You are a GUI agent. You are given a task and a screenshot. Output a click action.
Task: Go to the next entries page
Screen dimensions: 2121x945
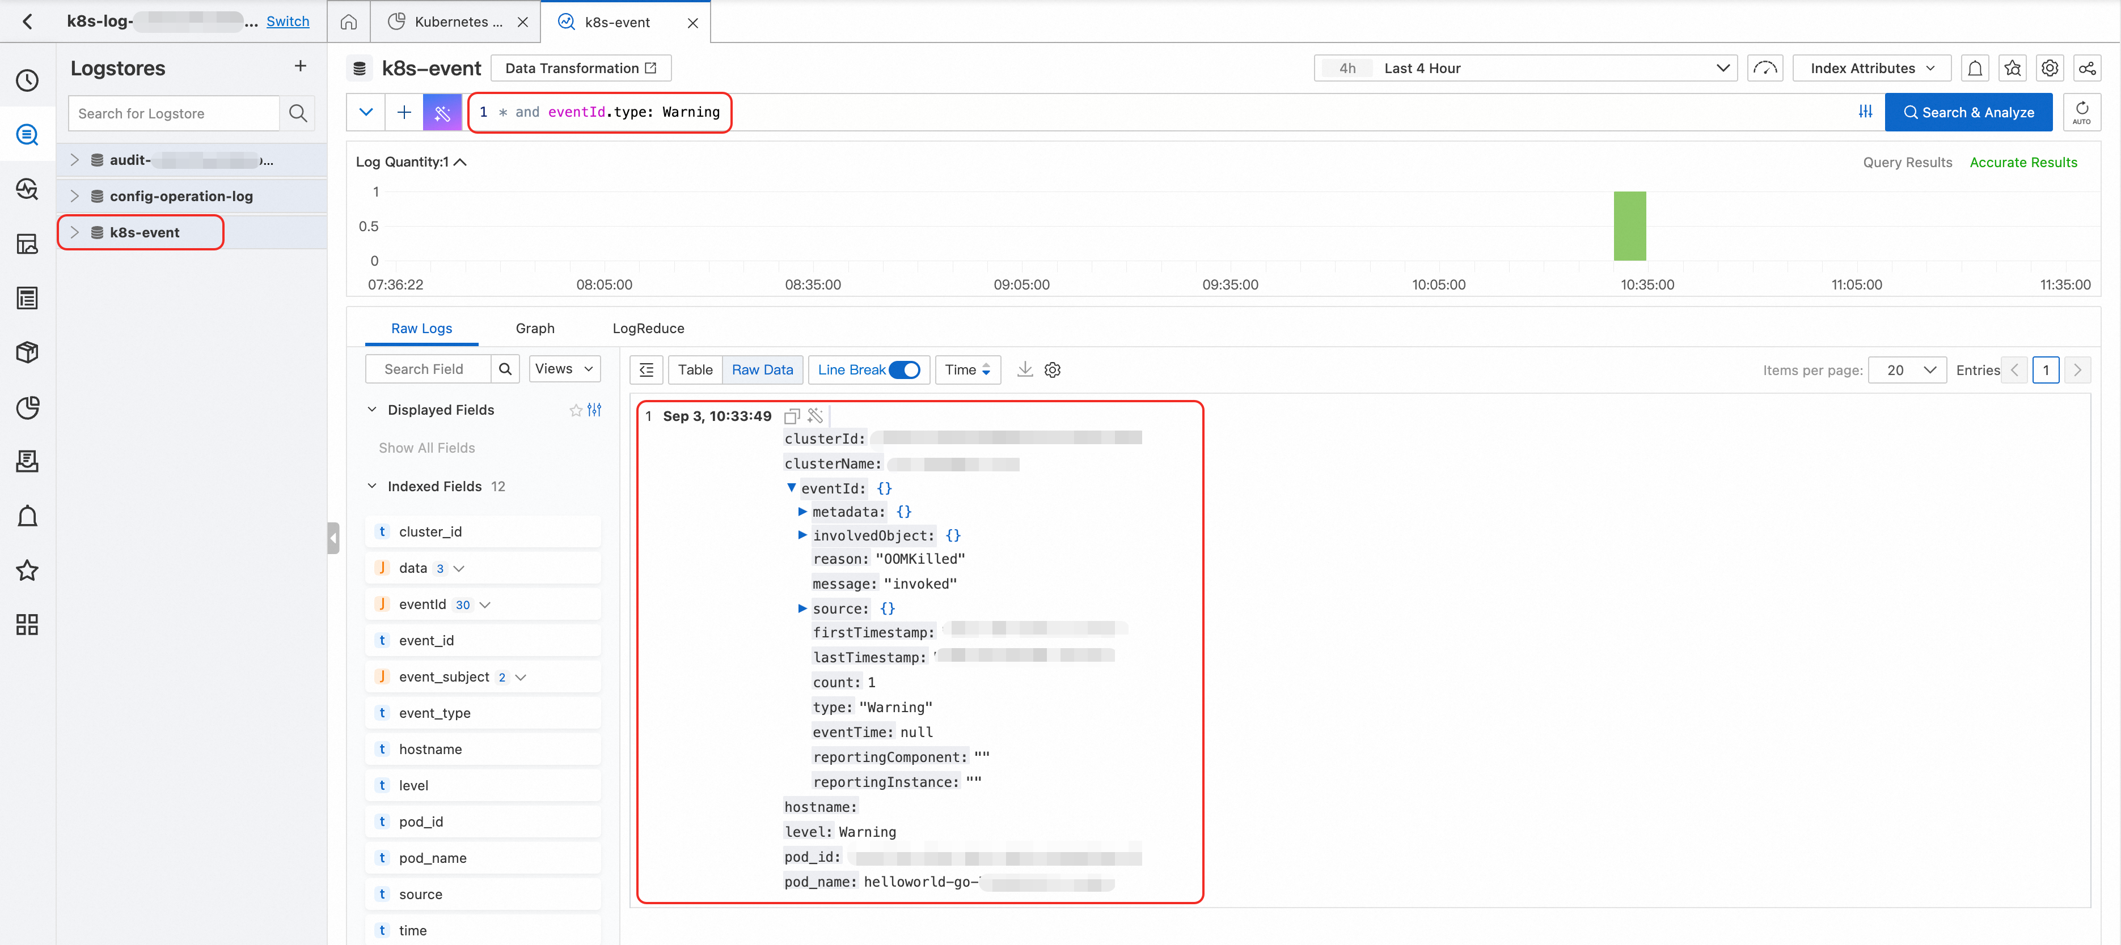pos(2077,370)
